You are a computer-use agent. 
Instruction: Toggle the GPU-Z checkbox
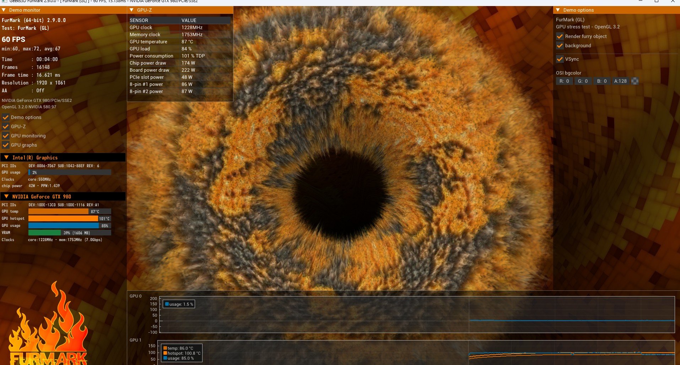click(x=6, y=126)
